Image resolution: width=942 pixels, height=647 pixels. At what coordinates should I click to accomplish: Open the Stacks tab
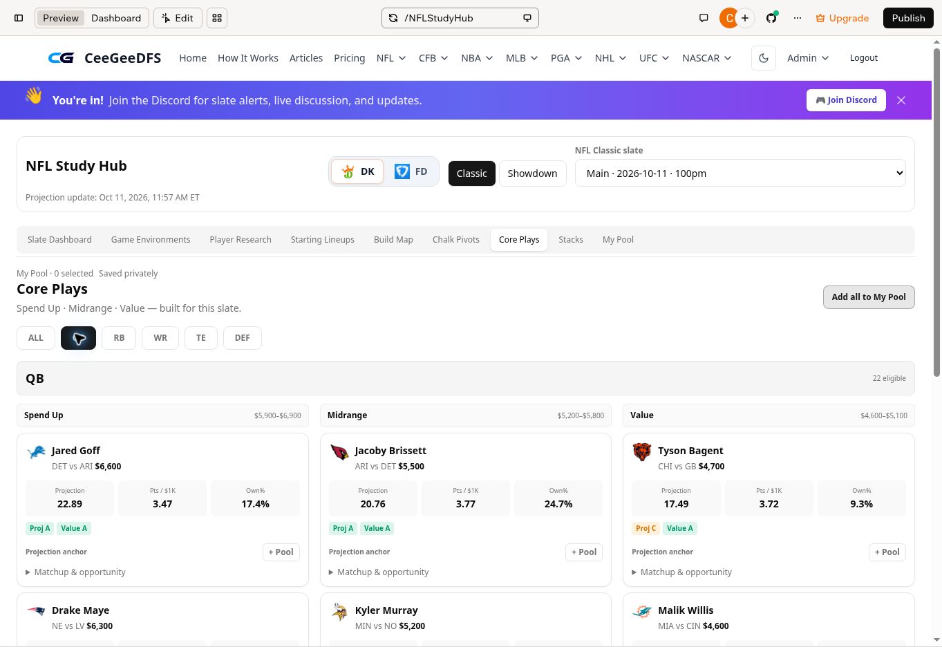coord(571,240)
